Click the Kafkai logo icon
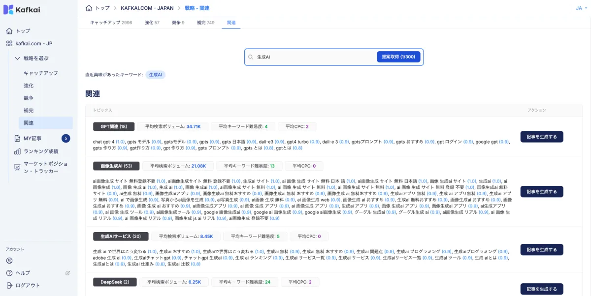 (8, 9)
